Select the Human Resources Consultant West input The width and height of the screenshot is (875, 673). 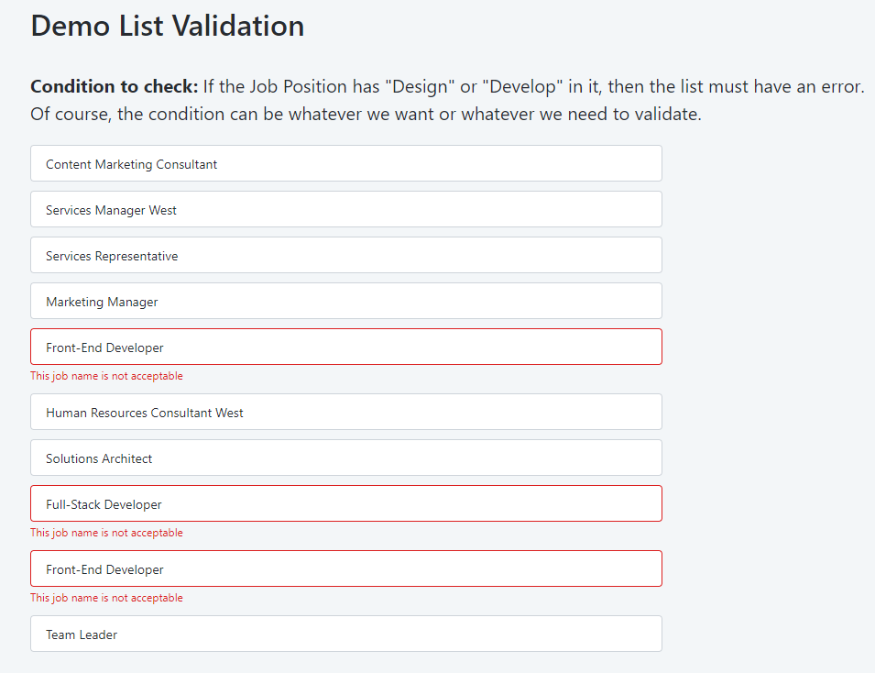pos(346,412)
